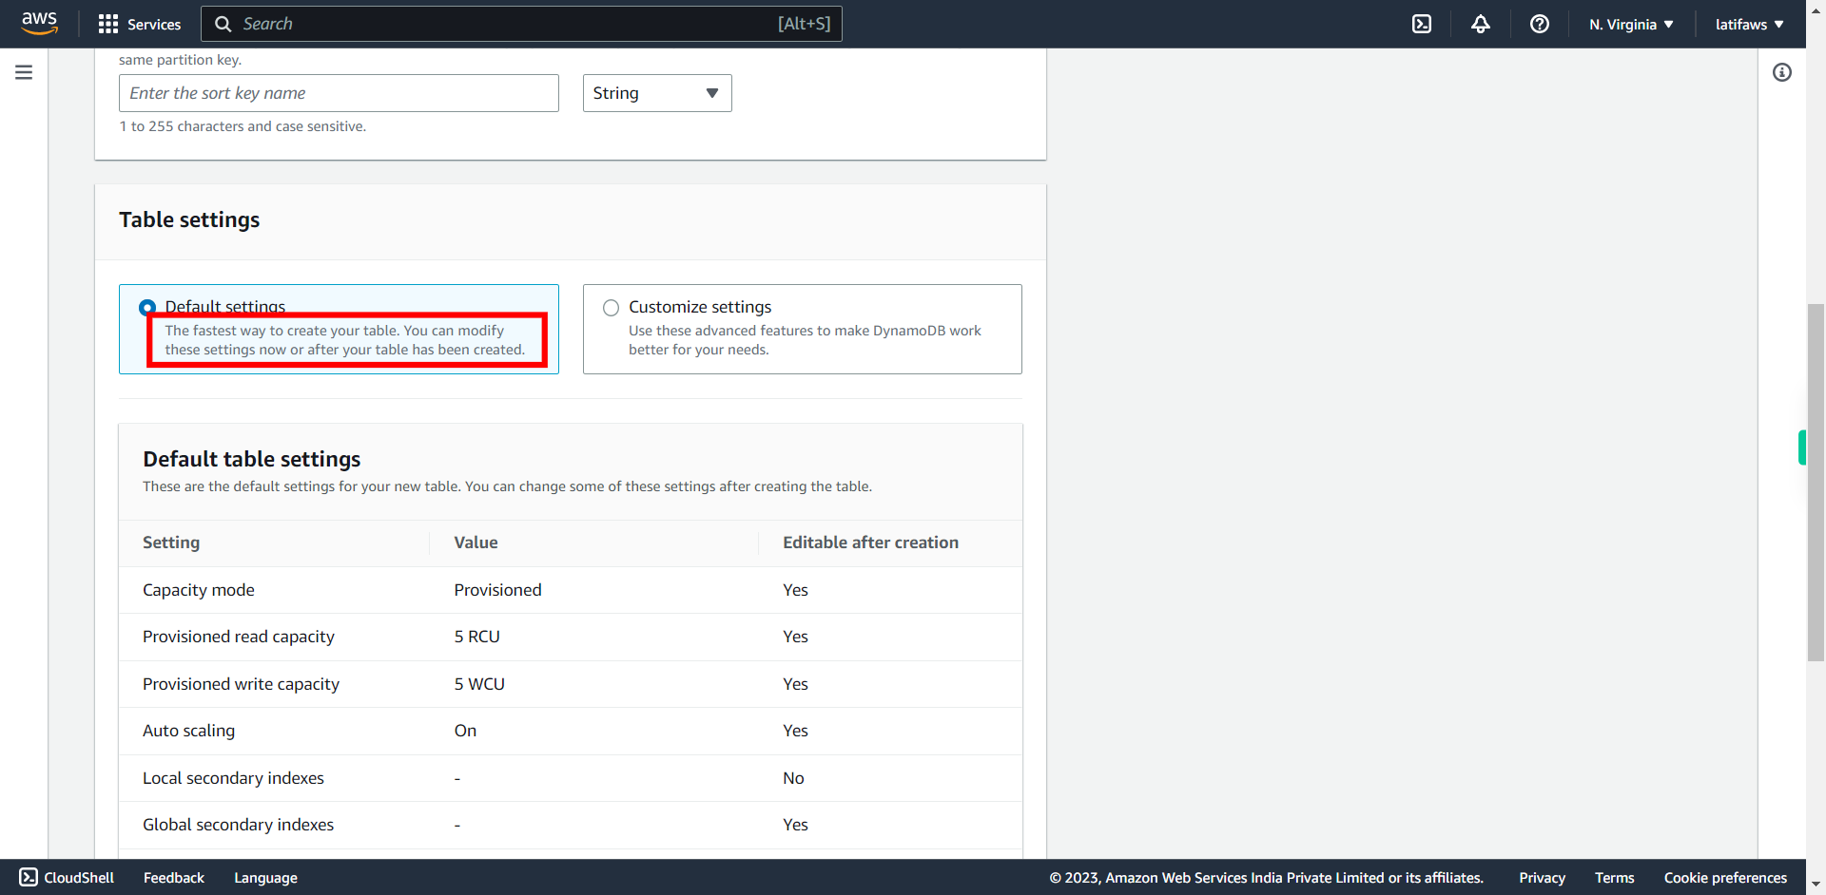
Task: Select the Customize settings radio option
Action: [x=611, y=307]
